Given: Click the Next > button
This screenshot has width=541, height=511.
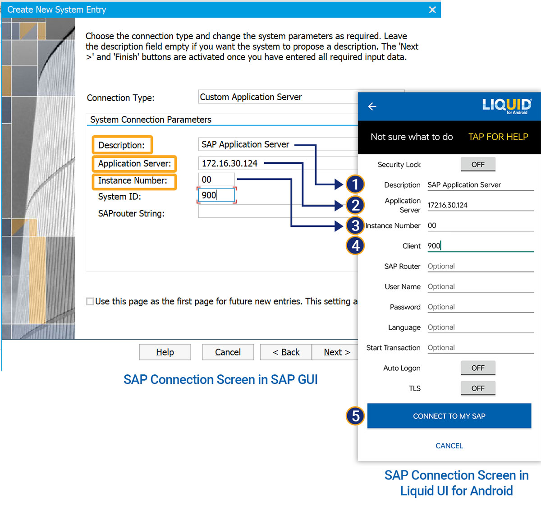Looking at the screenshot, I should click(336, 352).
